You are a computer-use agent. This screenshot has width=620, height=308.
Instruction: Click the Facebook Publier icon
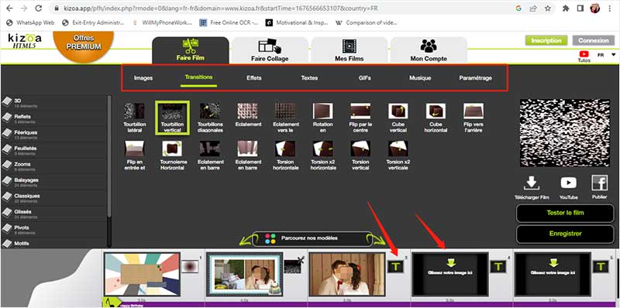599,183
